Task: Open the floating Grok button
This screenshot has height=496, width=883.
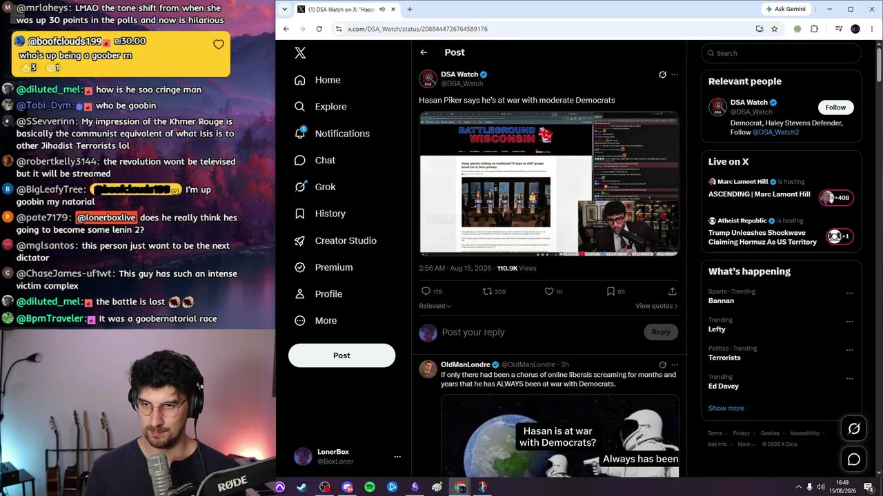Action: point(854,429)
